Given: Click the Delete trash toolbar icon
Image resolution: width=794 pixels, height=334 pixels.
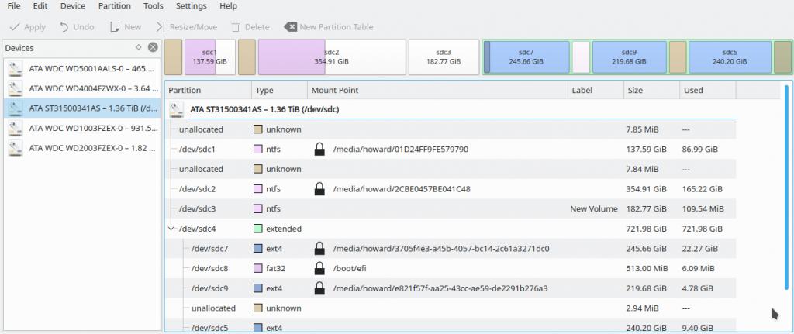Looking at the screenshot, I should click(236, 27).
